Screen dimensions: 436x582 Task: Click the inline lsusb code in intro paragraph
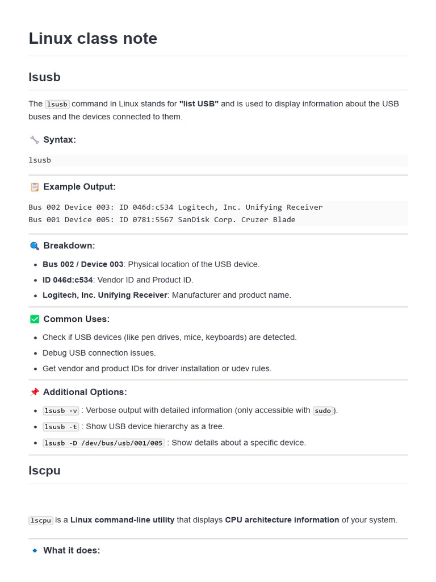click(57, 105)
